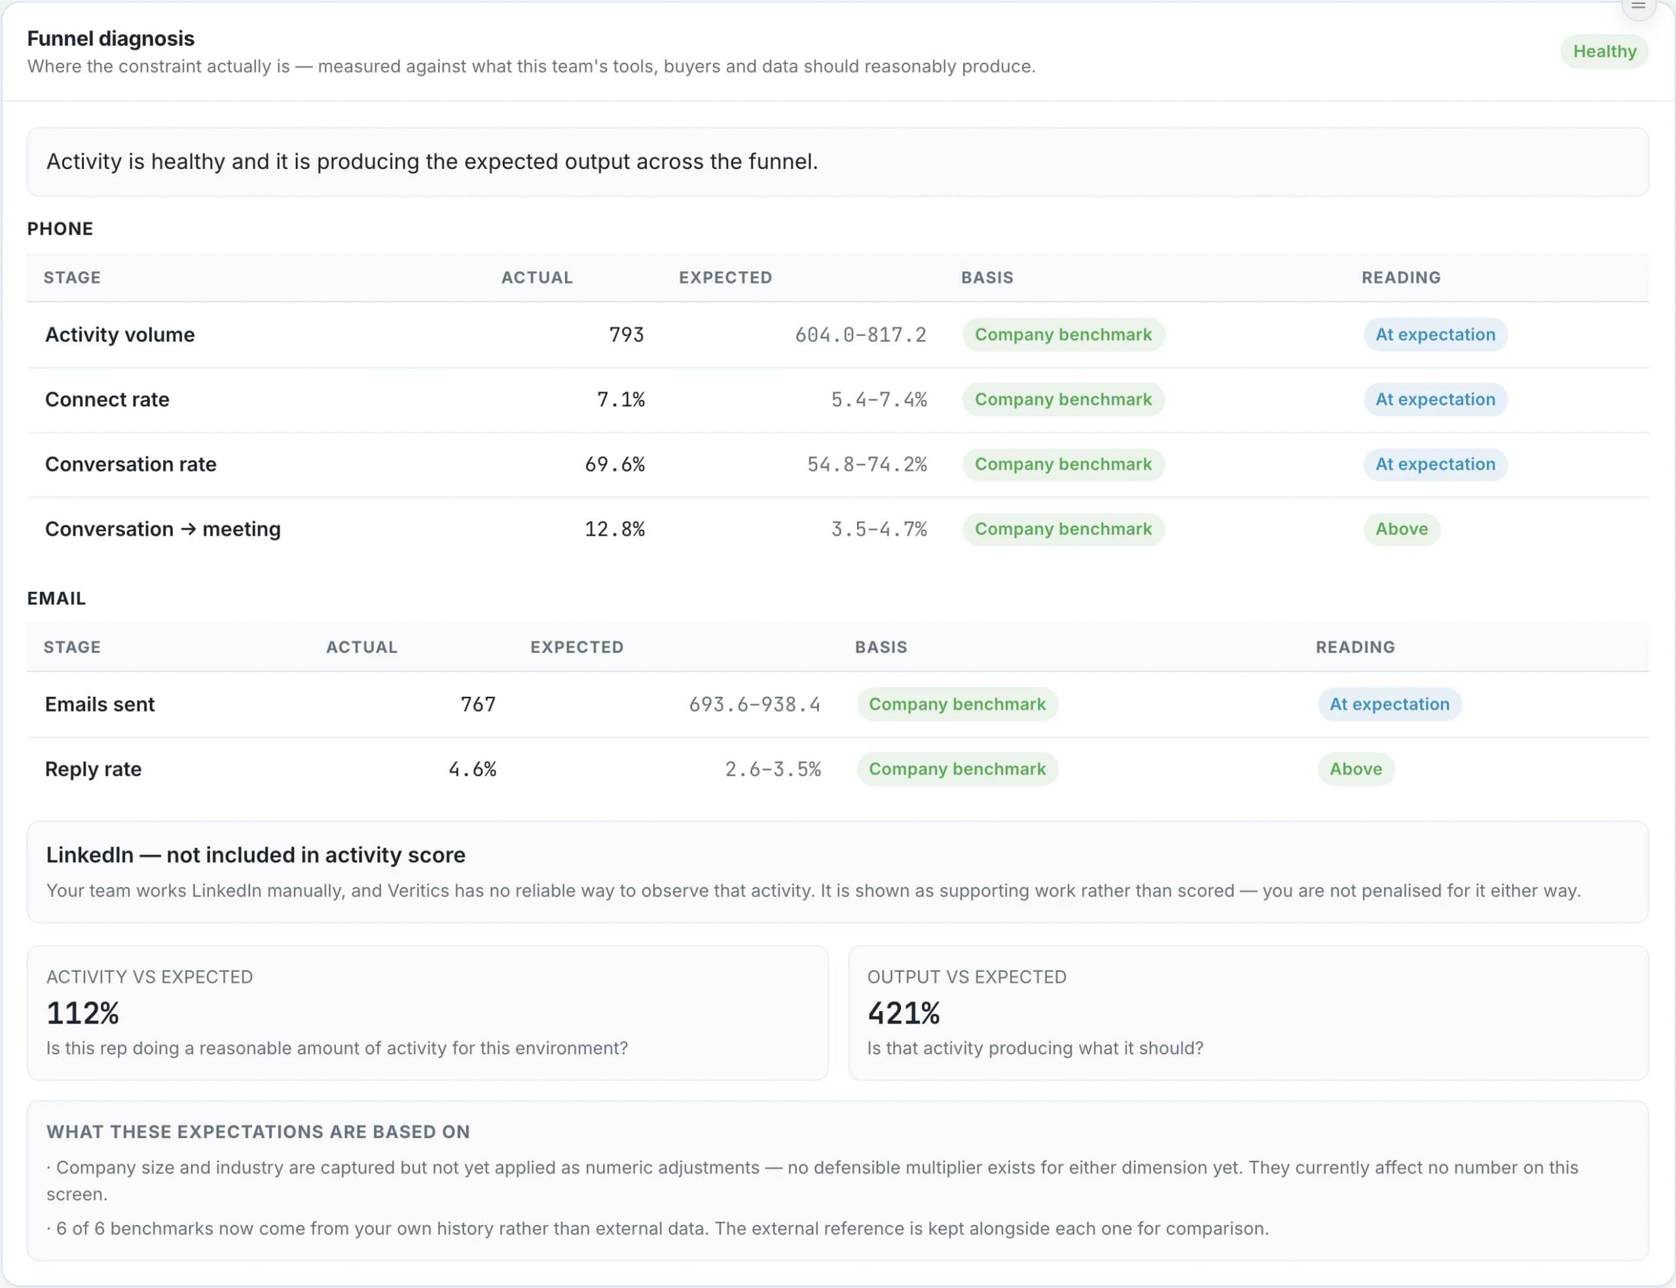Click At expectation badge for Connect rate
This screenshot has height=1288, width=1676.
[x=1434, y=399]
